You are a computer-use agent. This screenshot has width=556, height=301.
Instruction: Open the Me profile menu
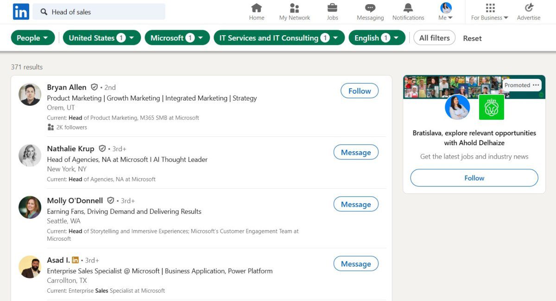point(445,12)
